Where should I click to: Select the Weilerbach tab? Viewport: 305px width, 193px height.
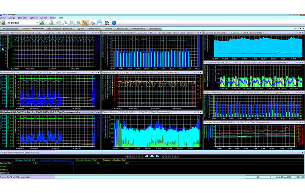(38, 29)
